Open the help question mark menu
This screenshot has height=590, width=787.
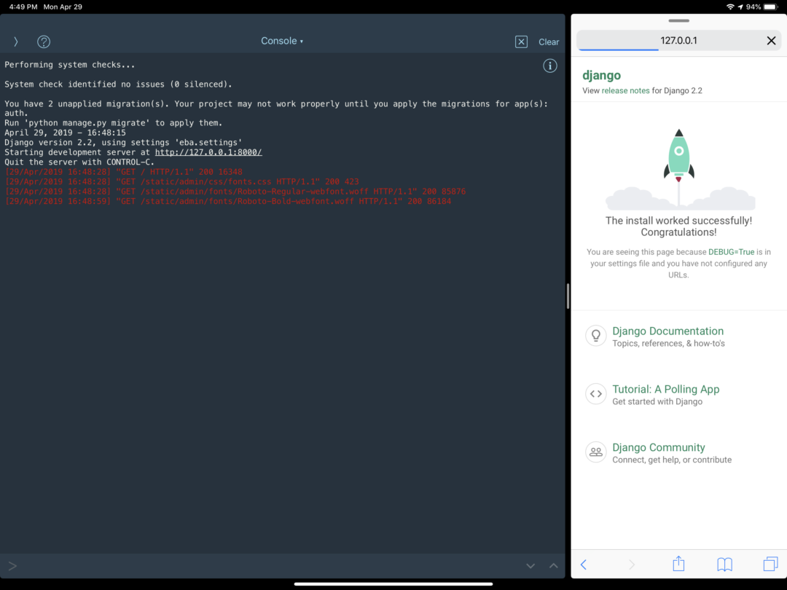pyautogui.click(x=43, y=42)
